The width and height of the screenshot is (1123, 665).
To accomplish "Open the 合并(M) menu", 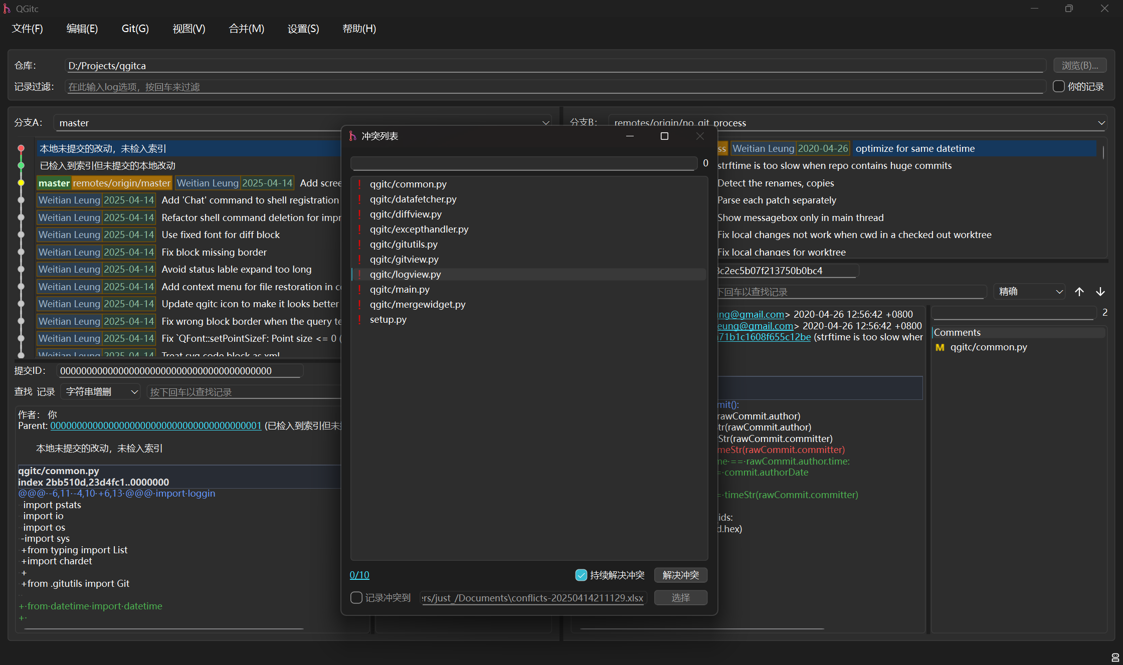I will coord(246,29).
